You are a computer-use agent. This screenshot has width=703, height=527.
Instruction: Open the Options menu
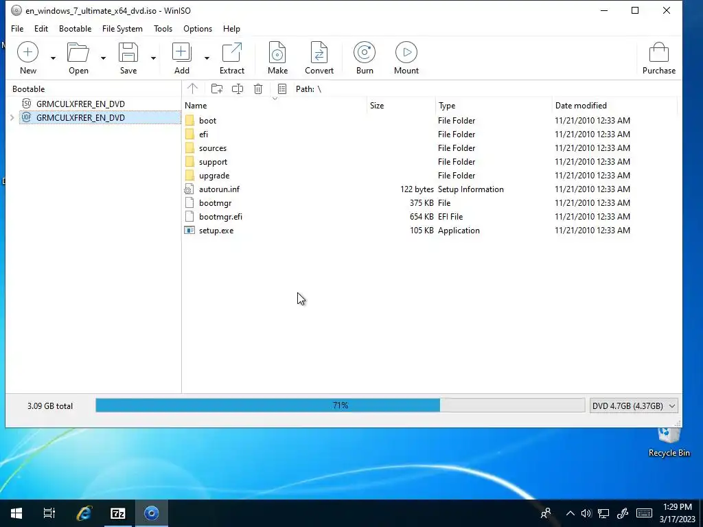click(197, 29)
